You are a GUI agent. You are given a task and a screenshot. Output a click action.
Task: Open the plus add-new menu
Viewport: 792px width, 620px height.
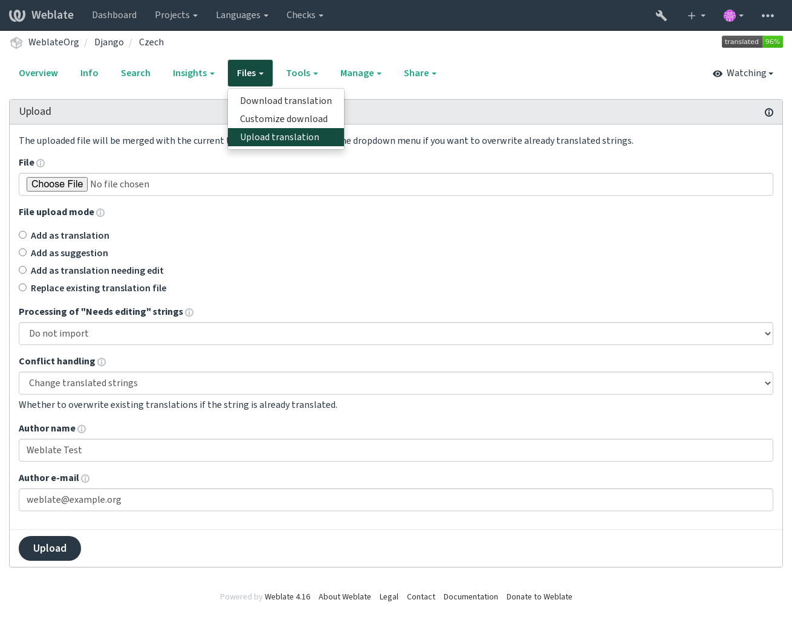[x=696, y=16]
